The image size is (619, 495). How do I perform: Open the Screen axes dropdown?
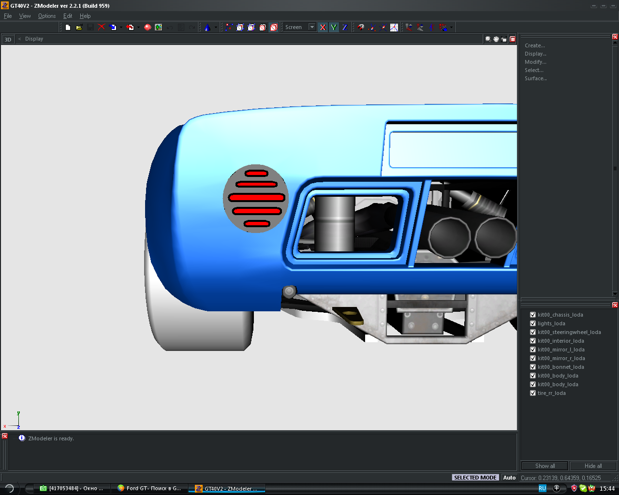pos(312,28)
